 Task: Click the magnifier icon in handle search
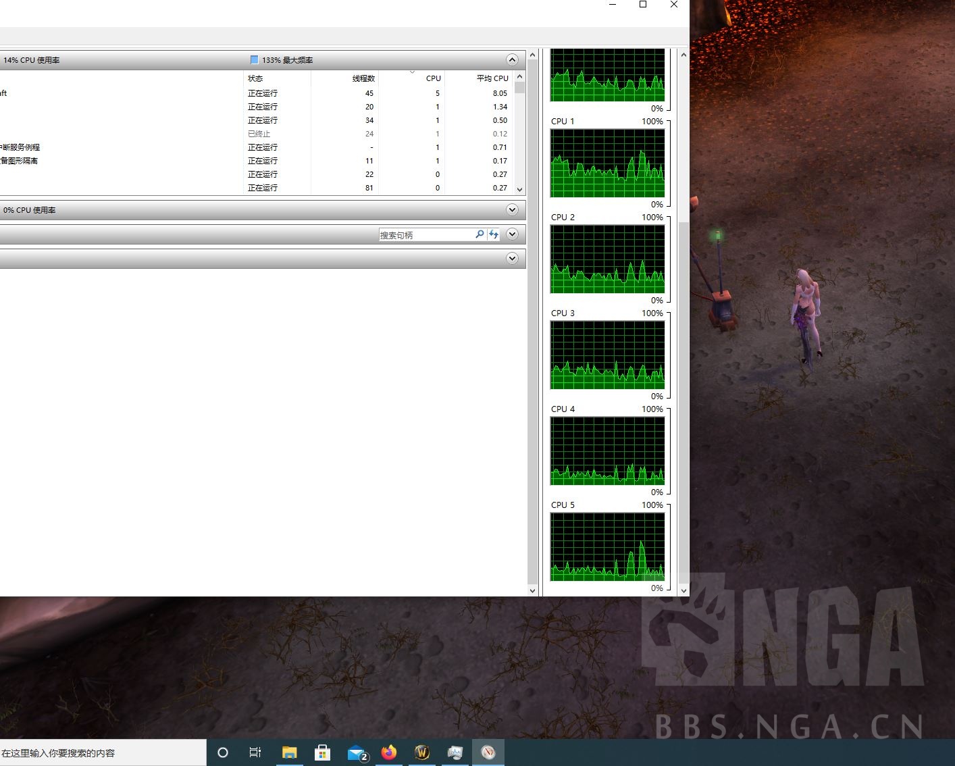pos(480,234)
